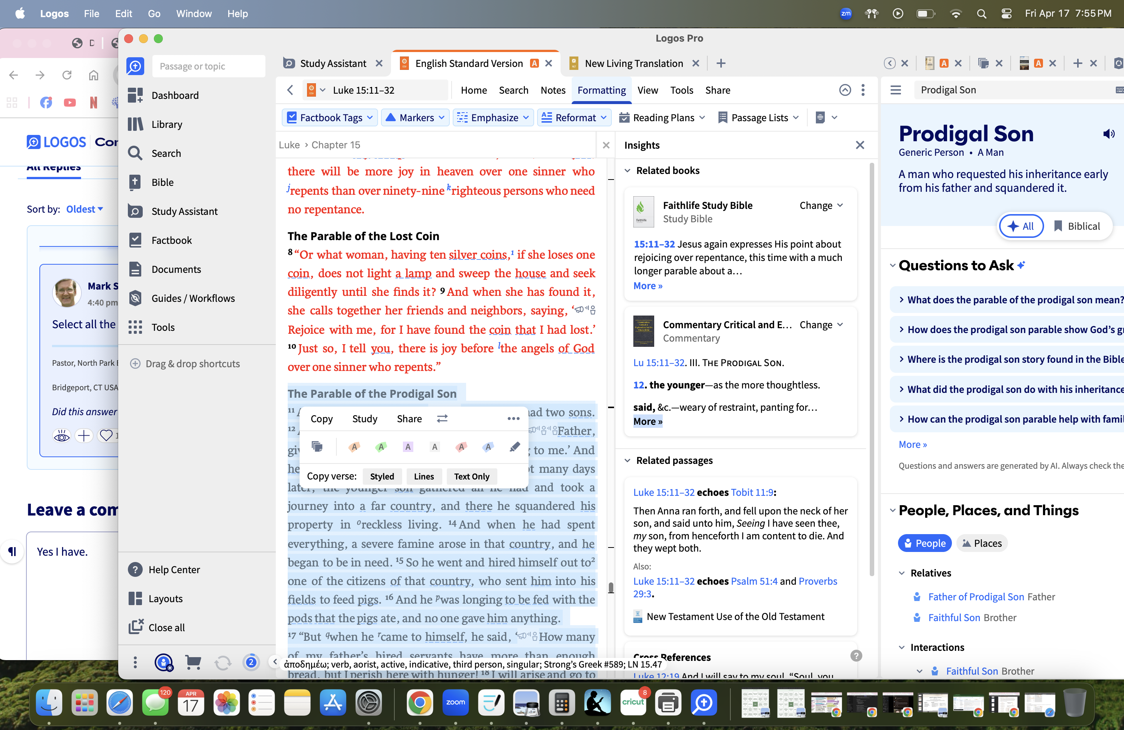Image resolution: width=1124 pixels, height=730 pixels.
Task: Click Copy in the selection popup
Action: click(x=322, y=419)
